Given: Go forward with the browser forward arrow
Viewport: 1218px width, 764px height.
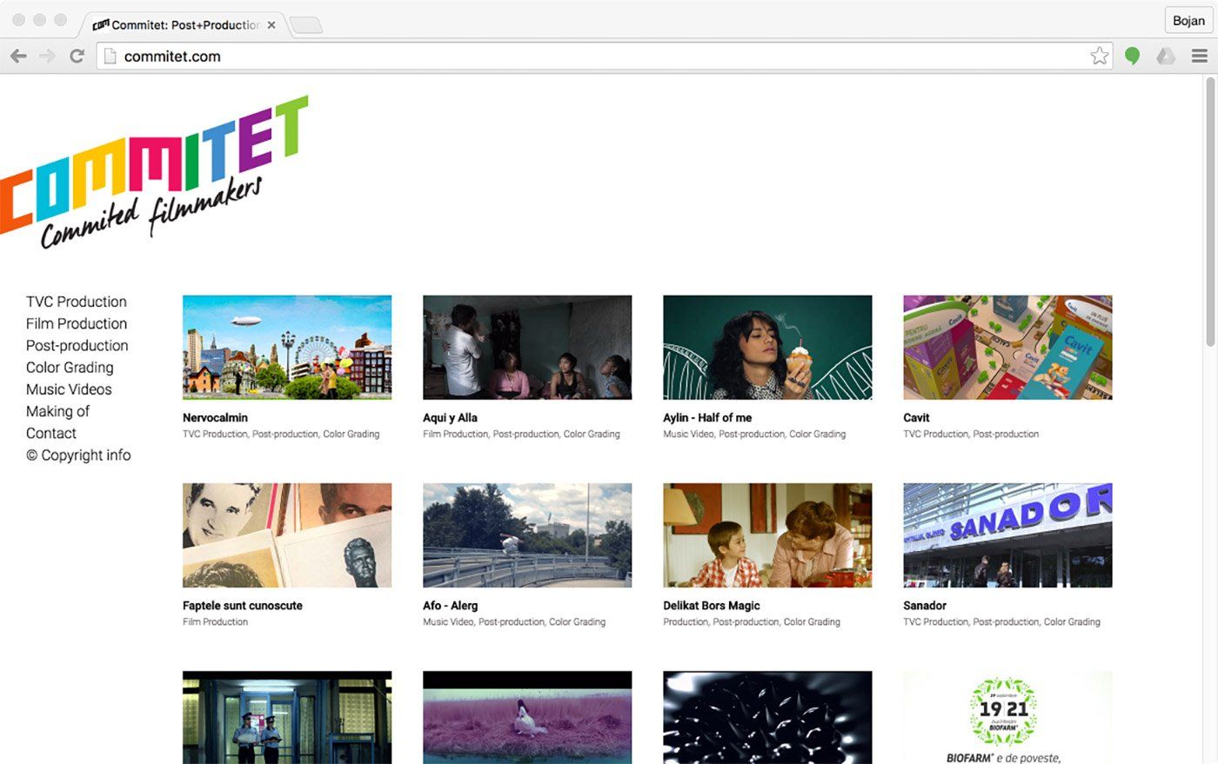Looking at the screenshot, I should point(47,56).
